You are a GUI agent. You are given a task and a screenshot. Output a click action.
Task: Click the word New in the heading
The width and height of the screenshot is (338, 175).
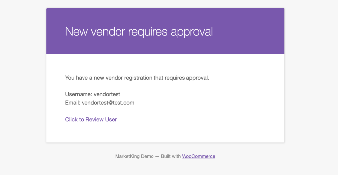click(77, 31)
